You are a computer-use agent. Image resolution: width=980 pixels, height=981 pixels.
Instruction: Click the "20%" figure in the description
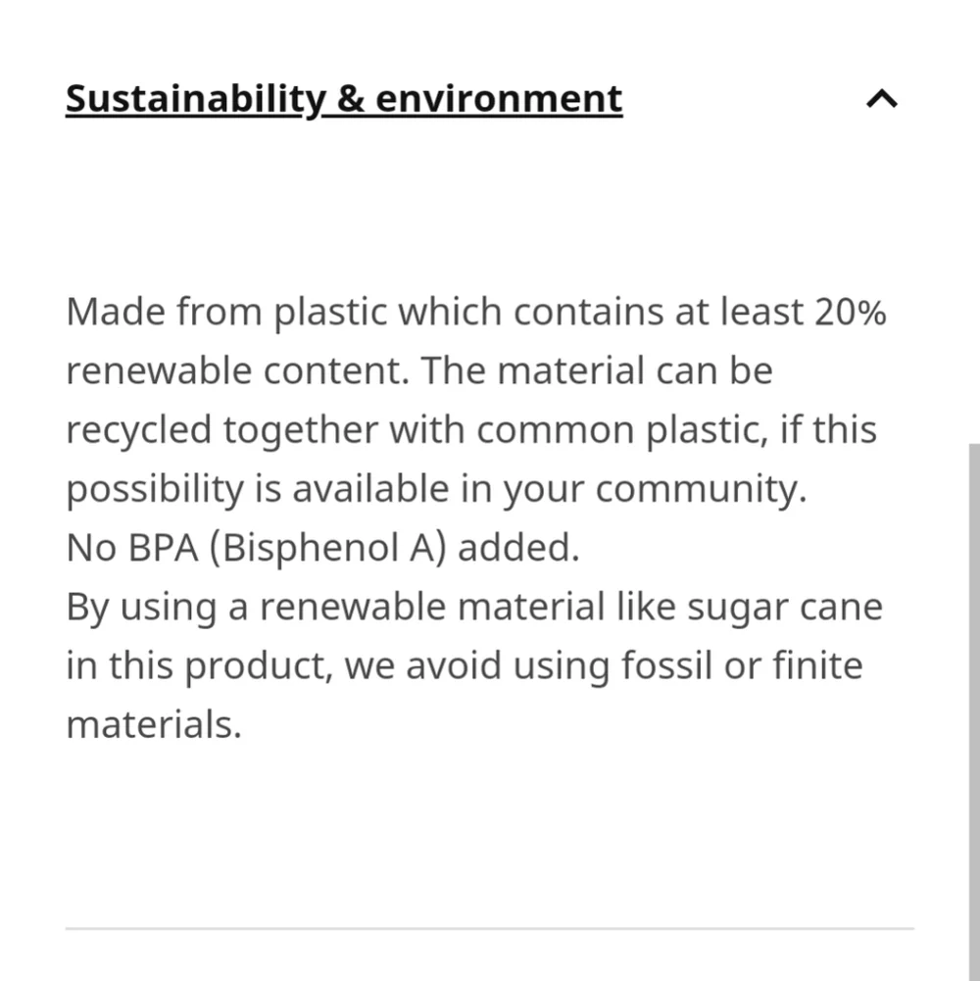click(850, 311)
